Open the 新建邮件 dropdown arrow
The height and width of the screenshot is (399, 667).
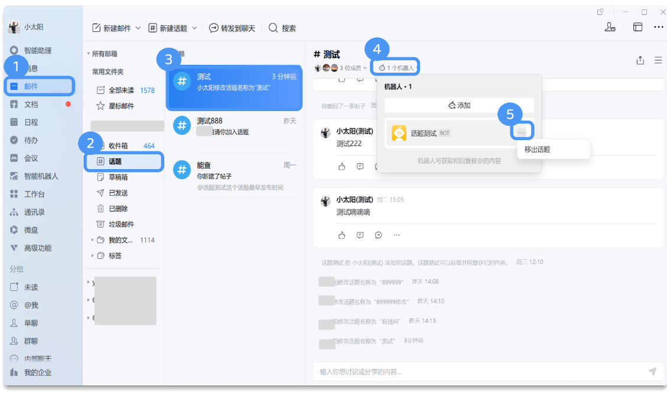pyautogui.click(x=138, y=28)
